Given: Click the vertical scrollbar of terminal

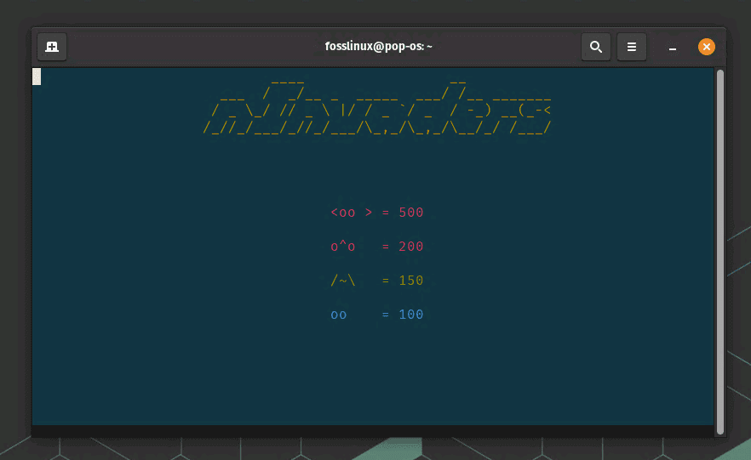Looking at the screenshot, I should pos(719,252).
